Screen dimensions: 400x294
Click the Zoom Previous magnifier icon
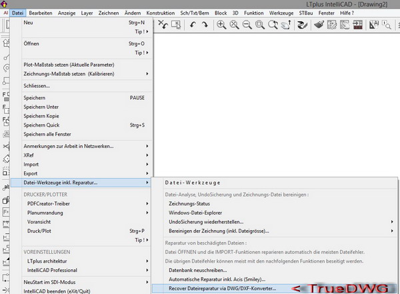pyautogui.click(x=273, y=25)
